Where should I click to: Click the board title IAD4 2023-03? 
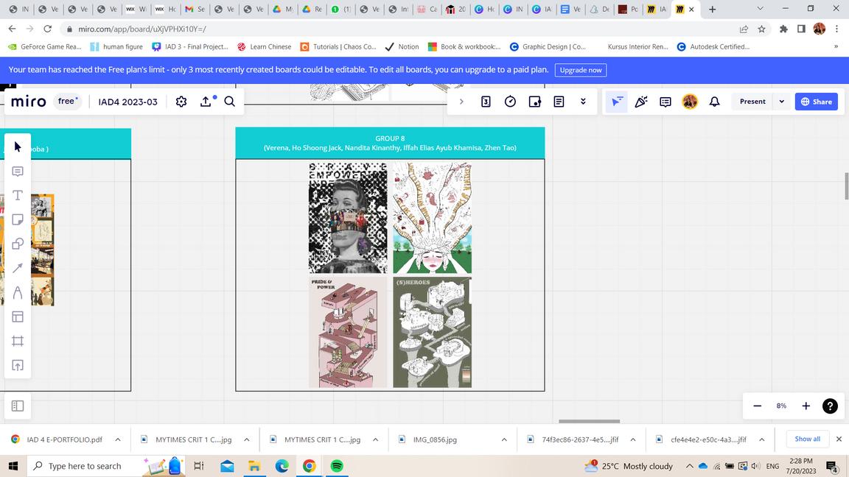tap(127, 102)
